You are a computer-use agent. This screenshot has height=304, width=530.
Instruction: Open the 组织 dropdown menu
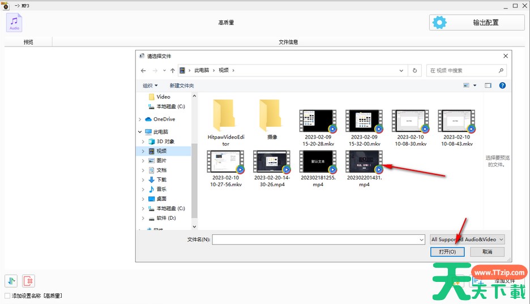point(150,85)
